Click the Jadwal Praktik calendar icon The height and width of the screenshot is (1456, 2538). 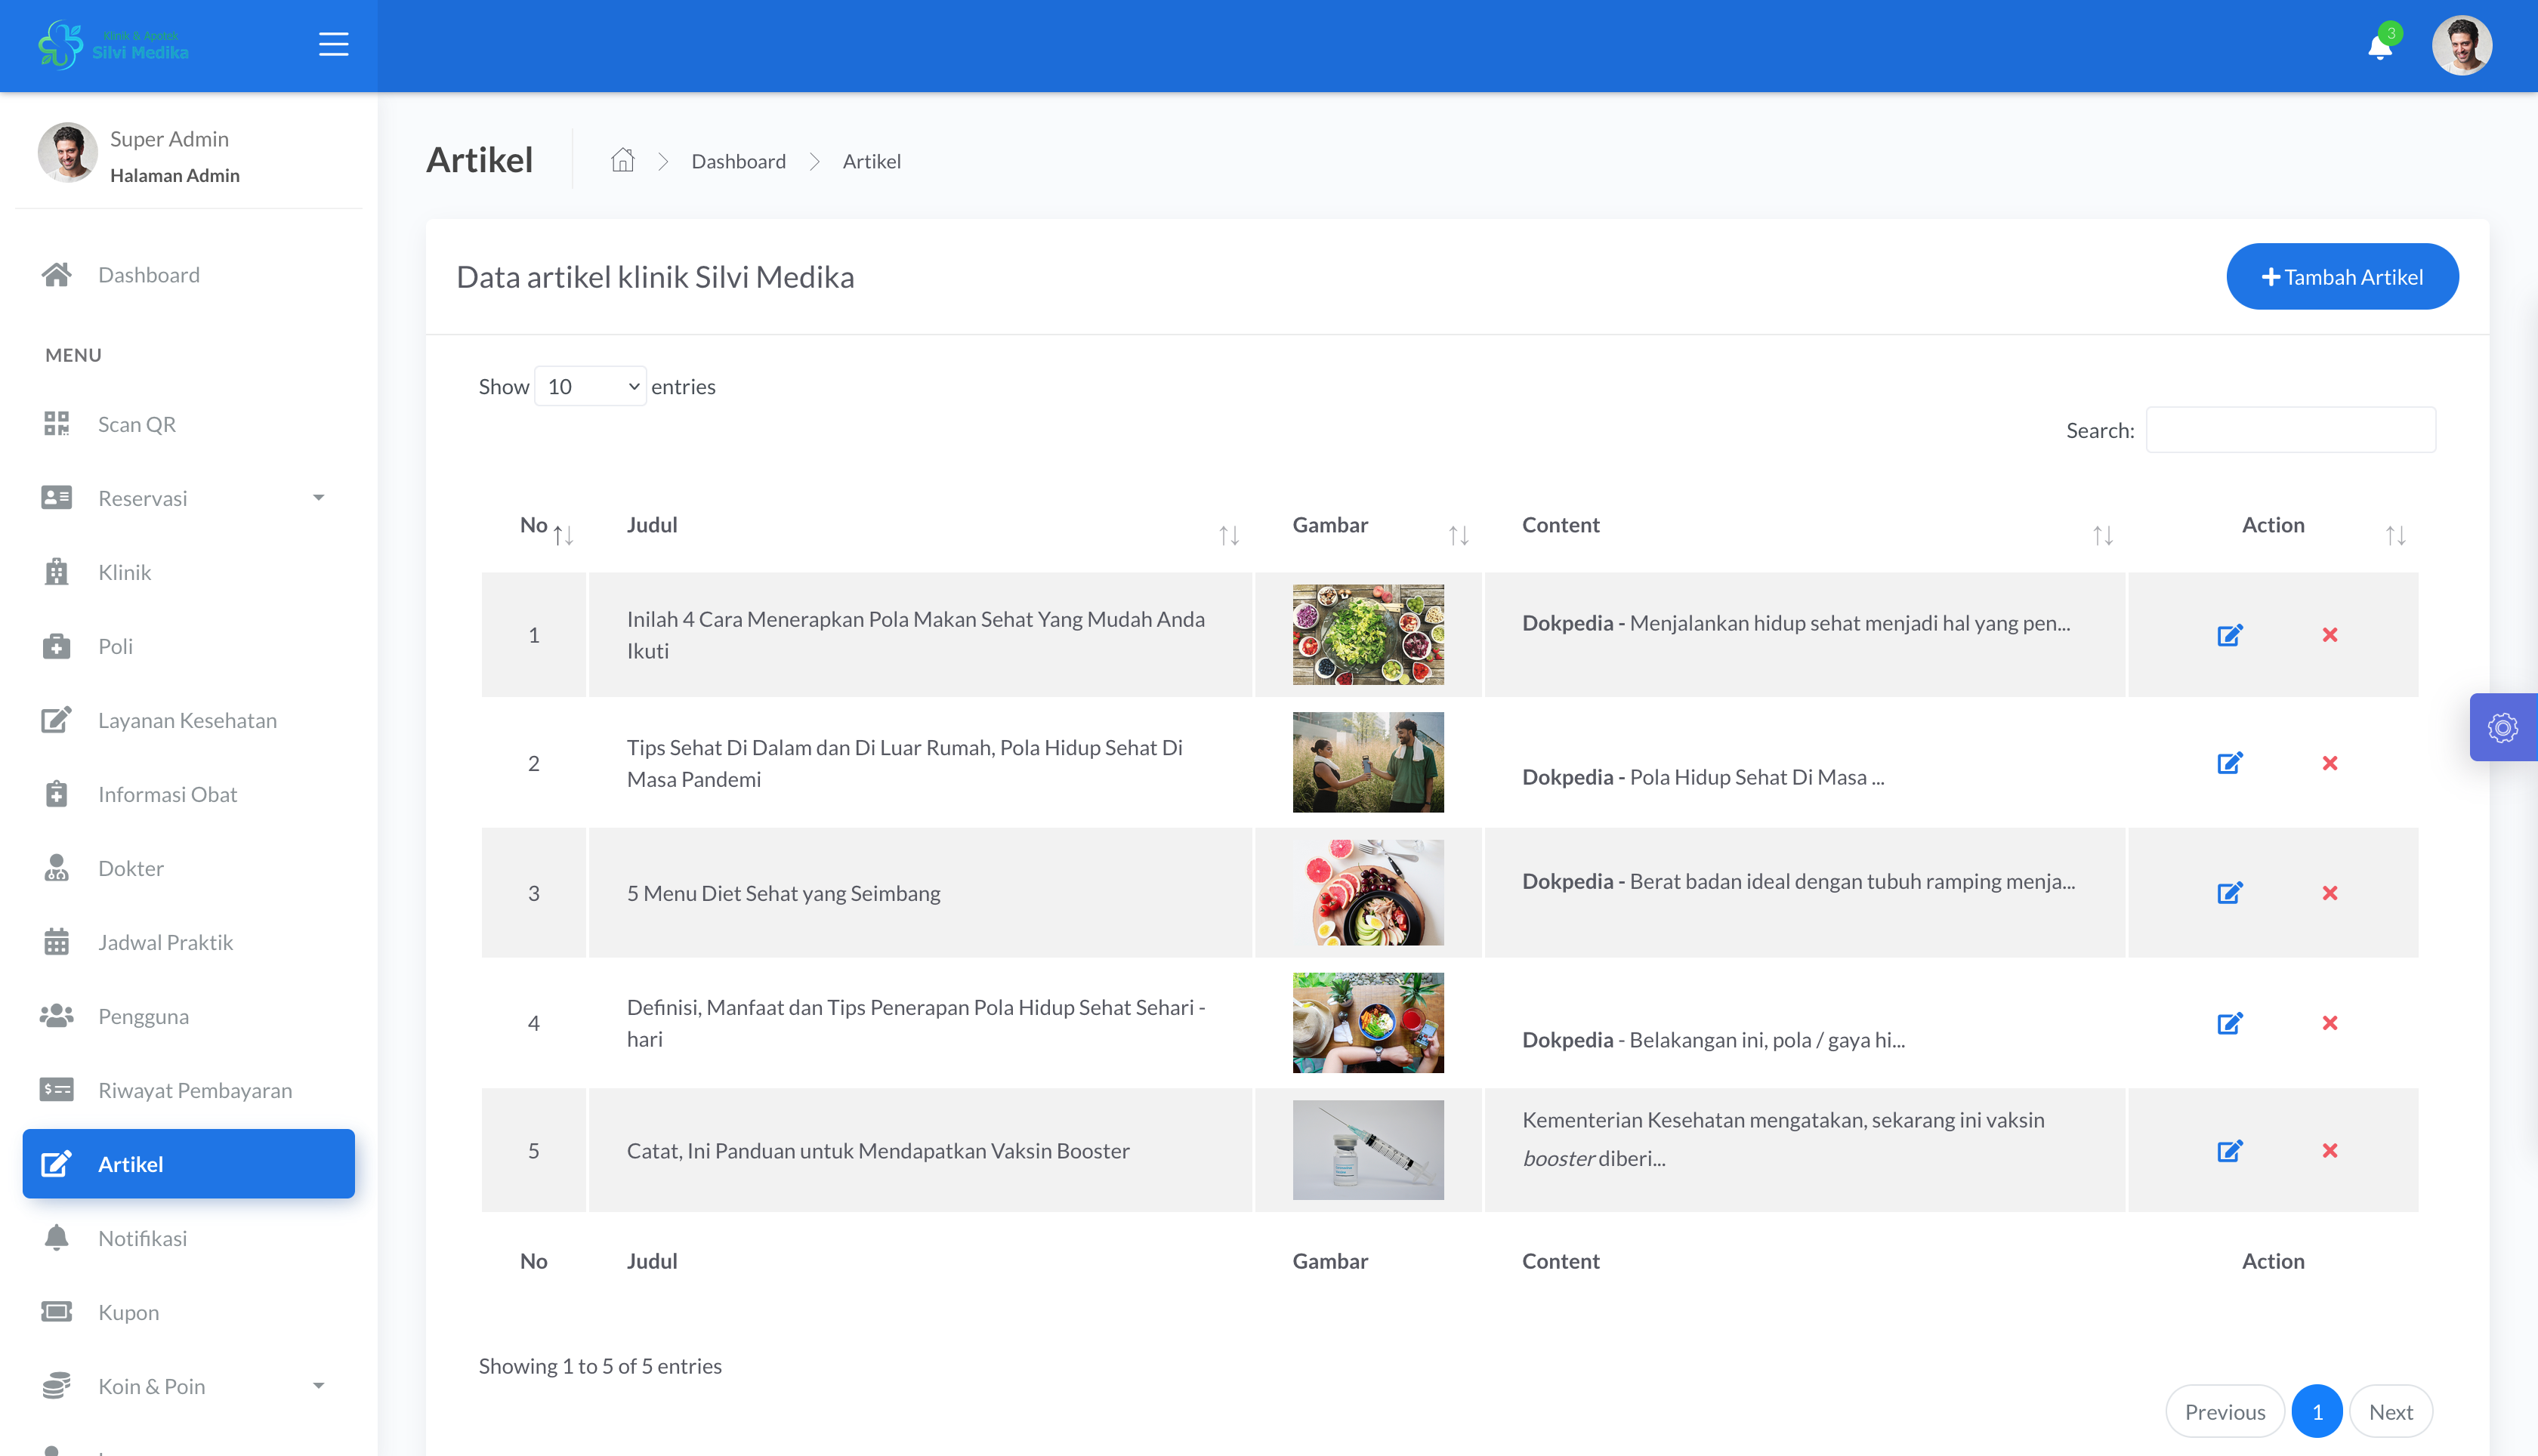coord(56,942)
